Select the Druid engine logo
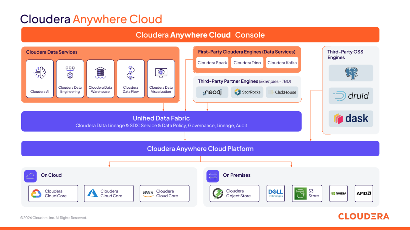 tap(351, 96)
